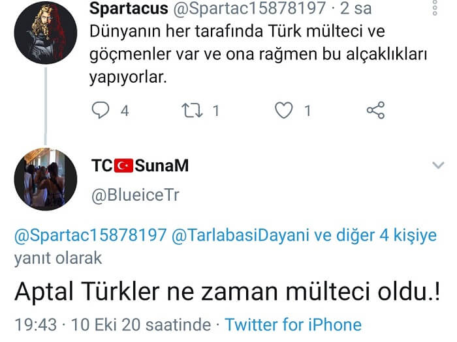
Task: Click the 'Twitter for iPhone' source link
Action: (x=293, y=324)
